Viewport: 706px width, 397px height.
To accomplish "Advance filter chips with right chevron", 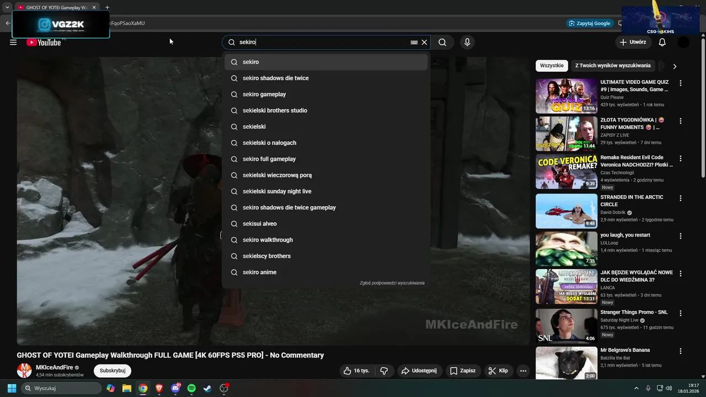I will pyautogui.click(x=675, y=66).
